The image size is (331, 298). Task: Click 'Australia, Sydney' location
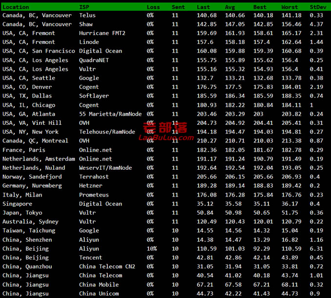[30, 221]
